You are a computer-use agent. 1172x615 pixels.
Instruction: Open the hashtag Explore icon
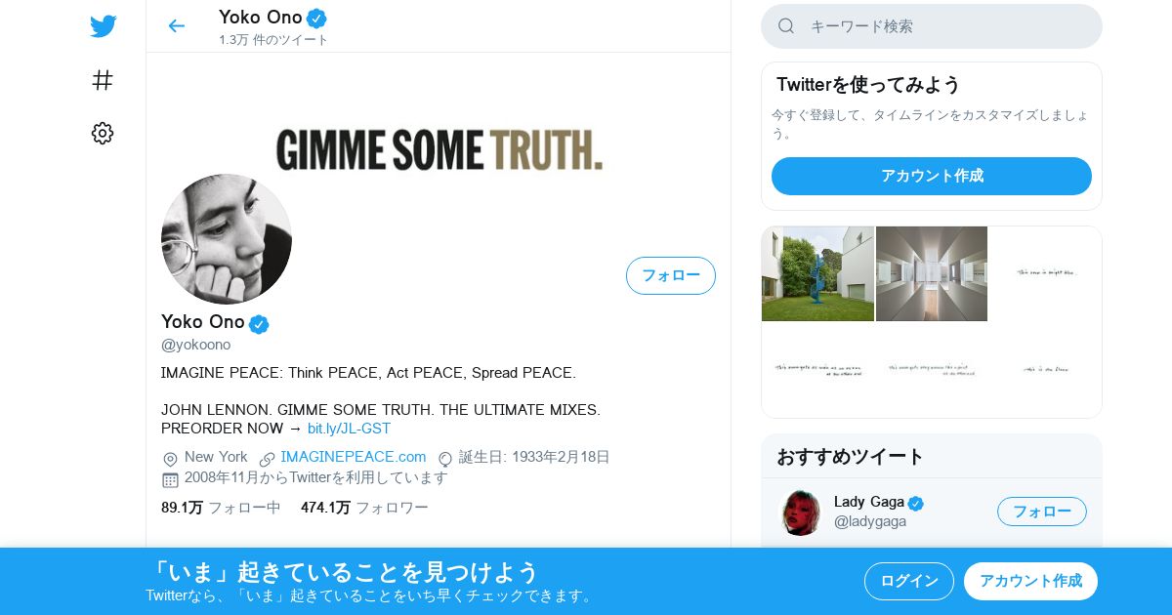(103, 80)
